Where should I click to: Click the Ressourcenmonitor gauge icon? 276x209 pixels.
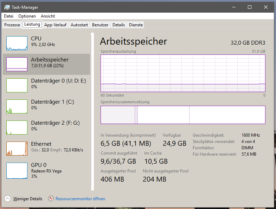[x=51, y=198]
